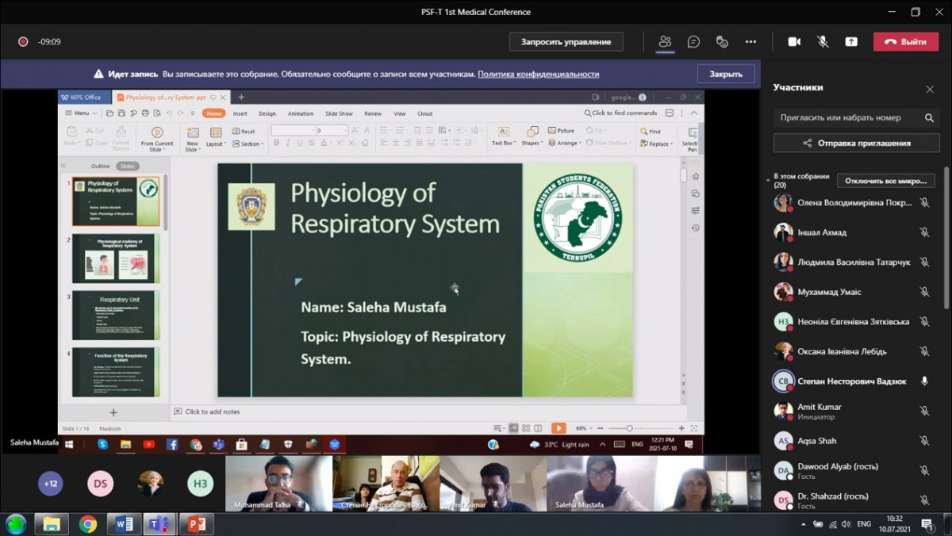This screenshot has width=952, height=536.
Task: Click muted mic icon beside Amit Kumar
Action: point(924,411)
